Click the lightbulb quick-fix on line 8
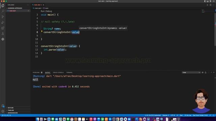This screenshot has width=216, height=121. point(42,31)
